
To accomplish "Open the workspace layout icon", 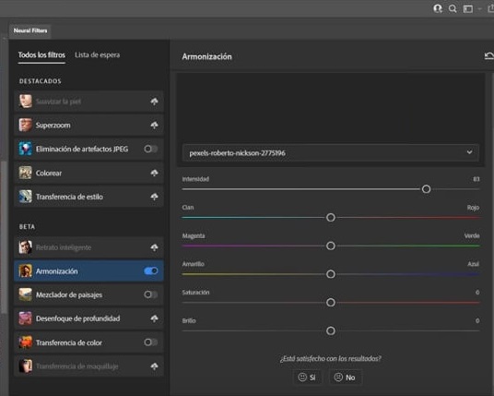I will [x=468, y=9].
